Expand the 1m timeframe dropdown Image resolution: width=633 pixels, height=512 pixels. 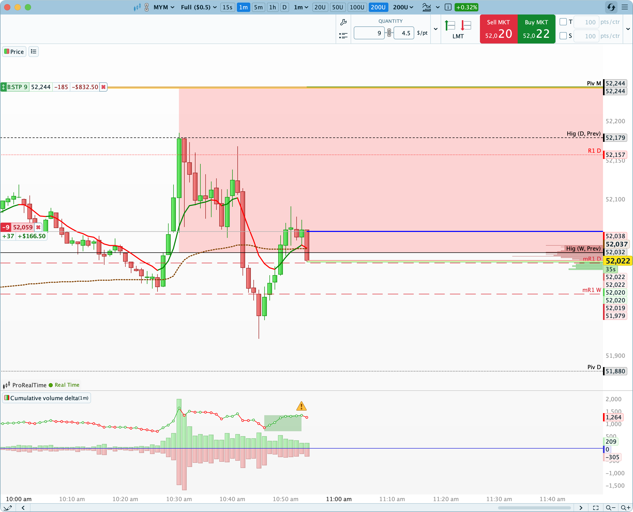tap(301, 7)
